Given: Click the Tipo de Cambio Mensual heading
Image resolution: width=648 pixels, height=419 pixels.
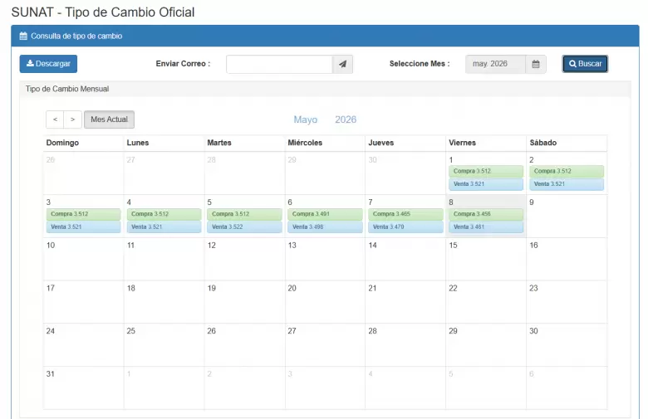Looking at the screenshot, I should click(x=67, y=89).
